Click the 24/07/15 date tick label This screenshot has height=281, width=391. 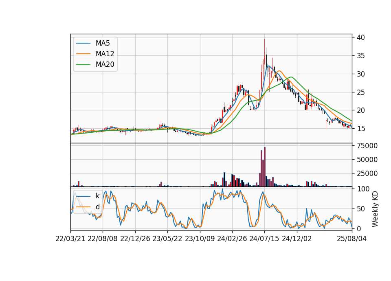264,239
